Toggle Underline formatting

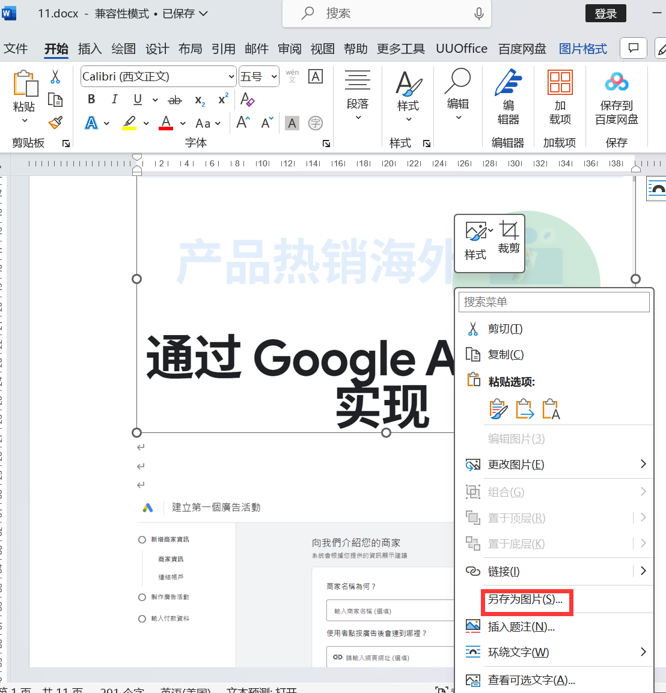(x=138, y=99)
